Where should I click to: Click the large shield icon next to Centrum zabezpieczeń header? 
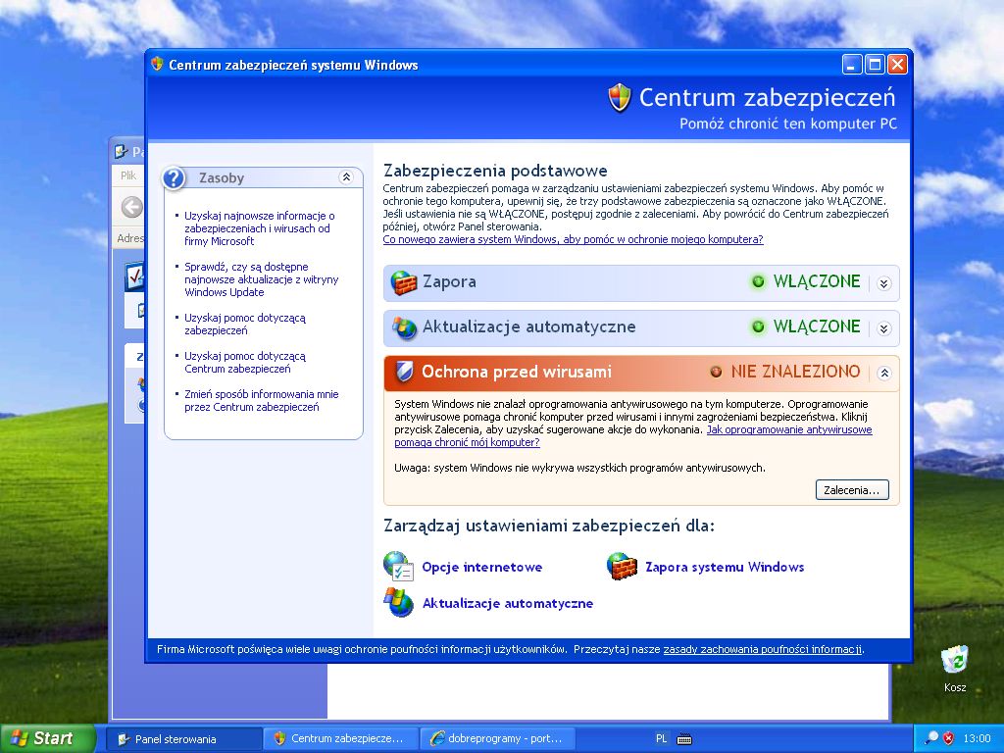point(620,98)
